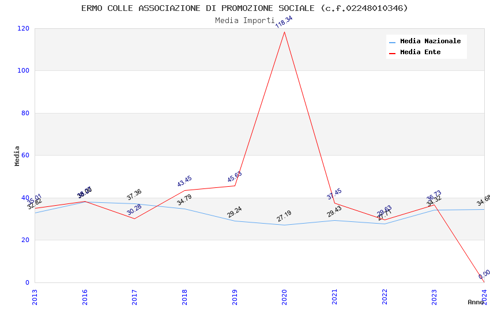Image resolution: width=490 pixels, height=317 pixels.
Task: Click the 37.45 data label
Action: 334,194
